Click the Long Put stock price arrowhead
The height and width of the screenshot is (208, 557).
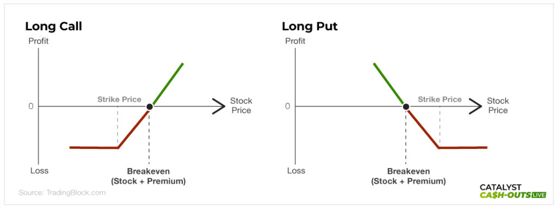pyautogui.click(x=475, y=107)
